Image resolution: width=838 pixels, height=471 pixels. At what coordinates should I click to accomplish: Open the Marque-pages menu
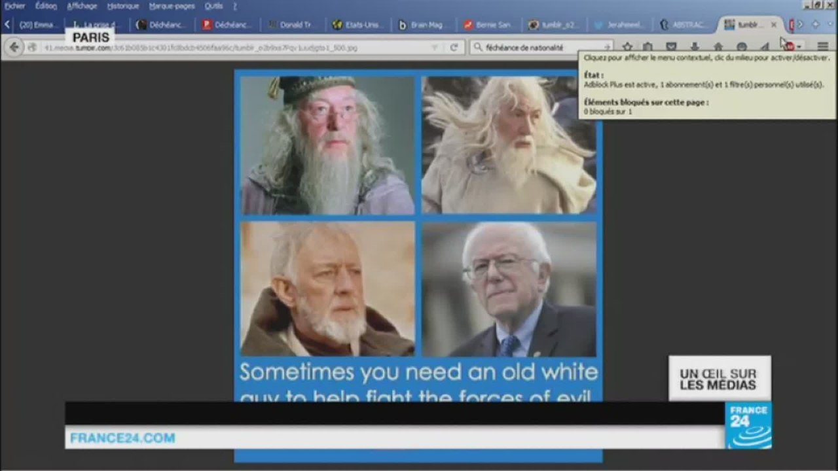tap(172, 6)
